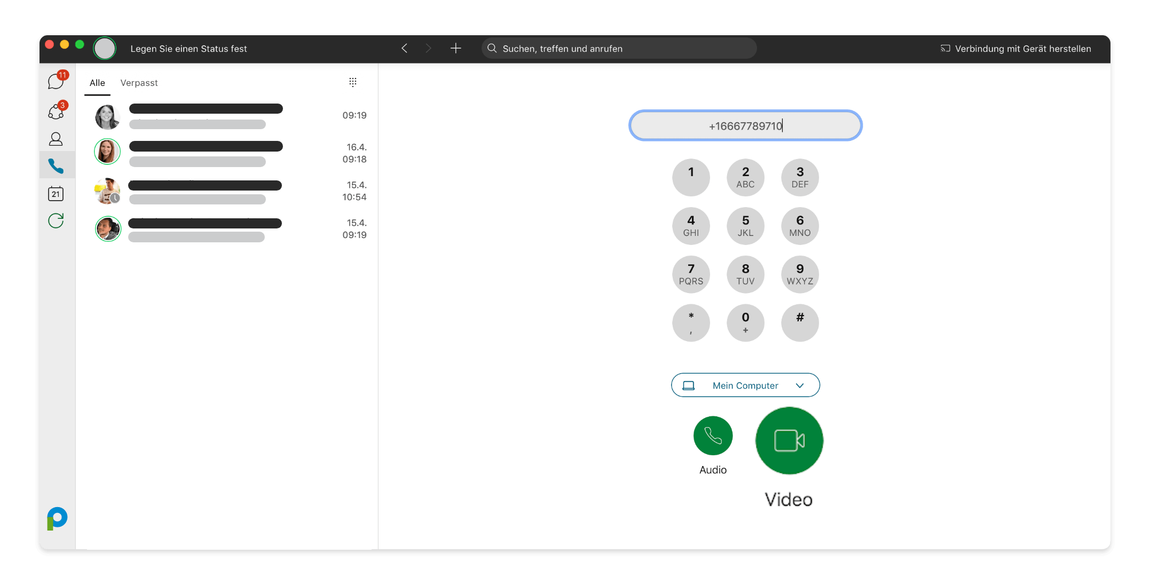
Task: Click the green circular refresh arrow icon
Action: (56, 220)
